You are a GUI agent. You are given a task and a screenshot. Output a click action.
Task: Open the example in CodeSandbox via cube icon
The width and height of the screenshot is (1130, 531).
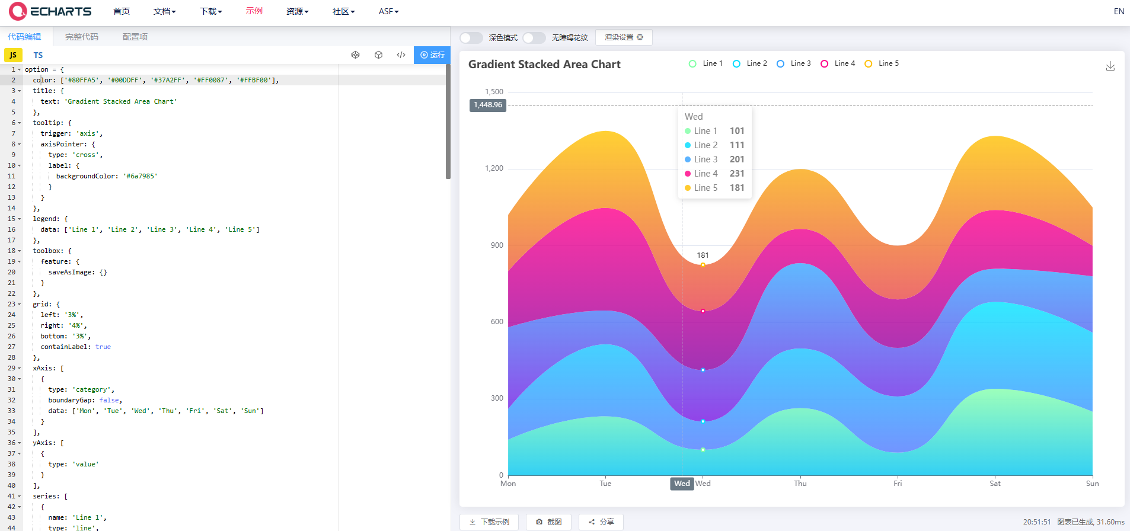[378, 55]
